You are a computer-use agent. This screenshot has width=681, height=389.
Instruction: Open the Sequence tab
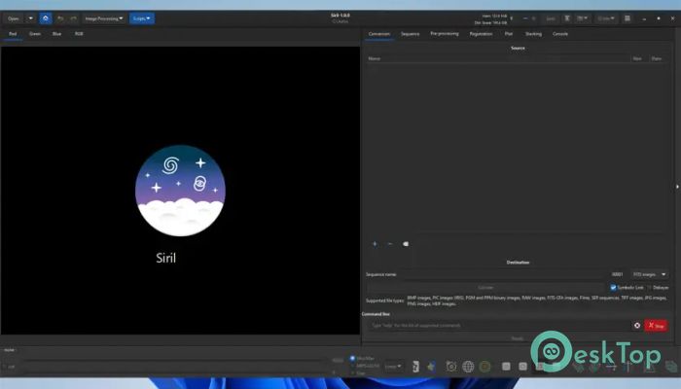pyautogui.click(x=410, y=34)
